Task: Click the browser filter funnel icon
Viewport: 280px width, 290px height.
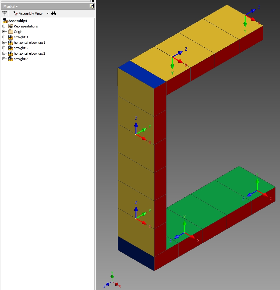Action: [x=4, y=13]
